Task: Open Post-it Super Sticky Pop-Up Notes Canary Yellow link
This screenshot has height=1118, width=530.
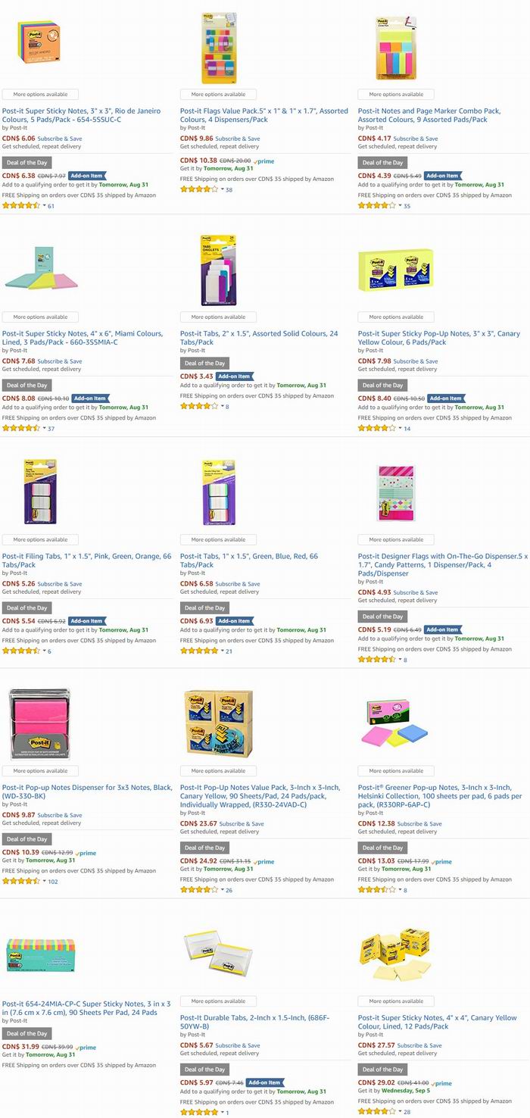Action: click(439, 338)
